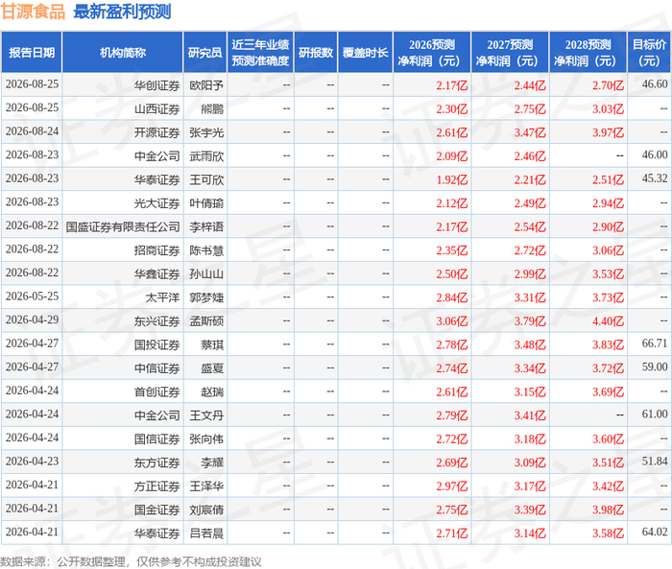The height and width of the screenshot is (569, 672).
Task: Click report date 2026-05-25
Action: (32, 296)
